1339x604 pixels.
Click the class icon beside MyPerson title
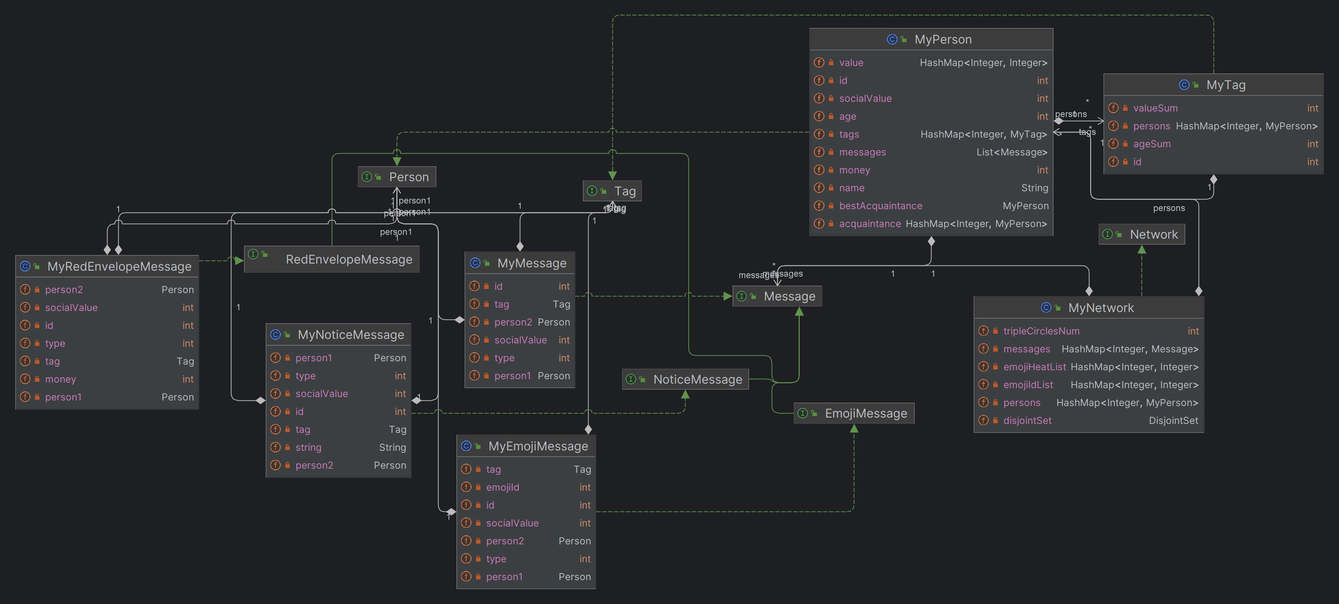point(892,40)
